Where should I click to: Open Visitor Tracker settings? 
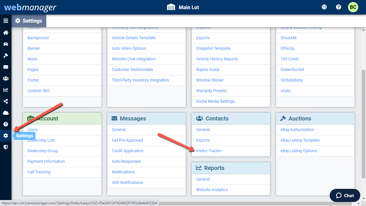(209, 151)
